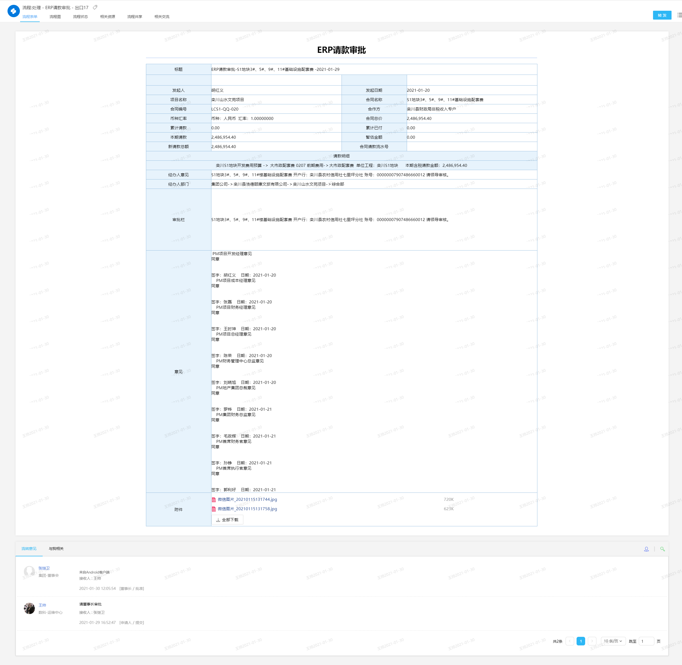Screen dimensions: 682x665
Task: Click the 全部下载 button
Action: tap(228, 520)
